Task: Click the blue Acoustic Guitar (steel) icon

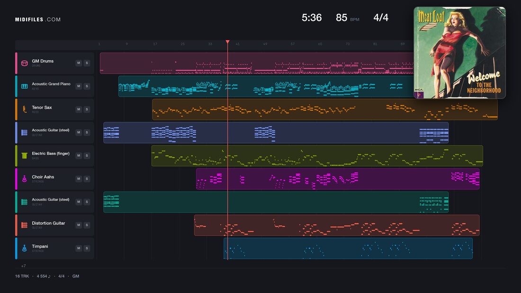Action: 24,133
